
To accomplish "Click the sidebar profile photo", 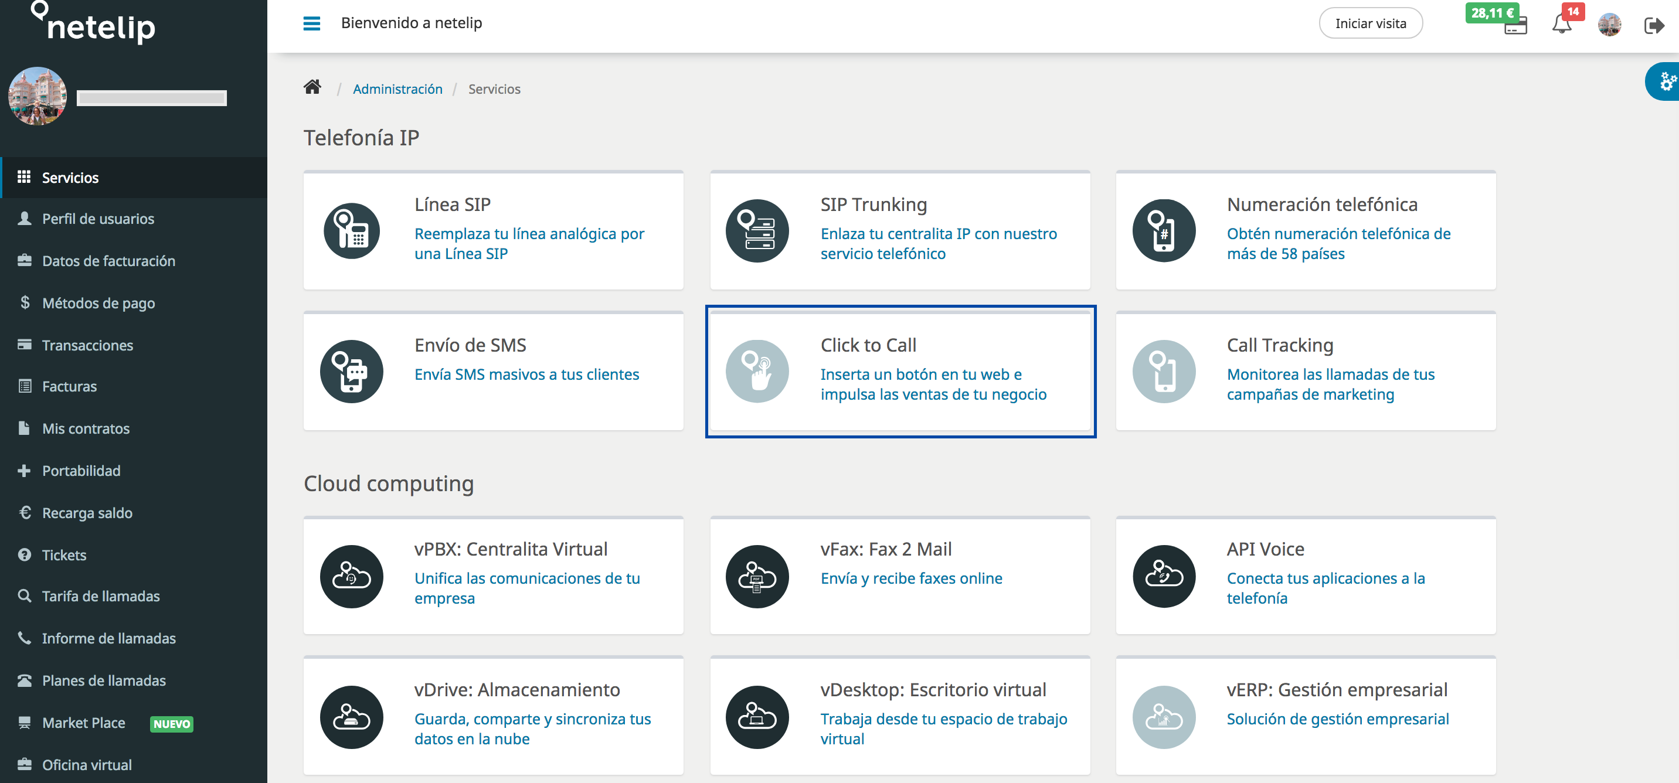I will (x=37, y=96).
